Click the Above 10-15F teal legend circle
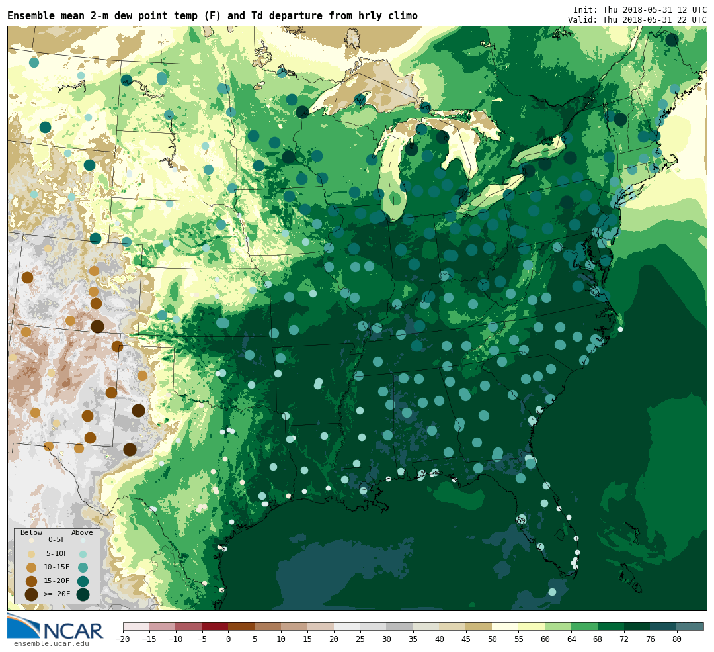Viewport: 714px width, 652px height. (x=83, y=567)
